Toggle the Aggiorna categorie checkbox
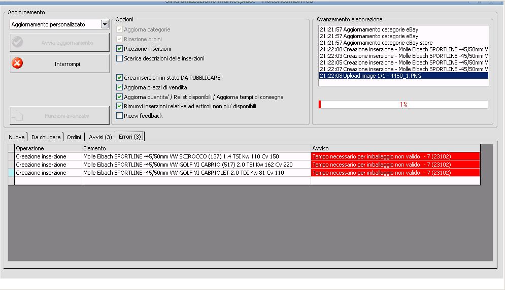The width and height of the screenshot is (505, 290). click(x=119, y=29)
